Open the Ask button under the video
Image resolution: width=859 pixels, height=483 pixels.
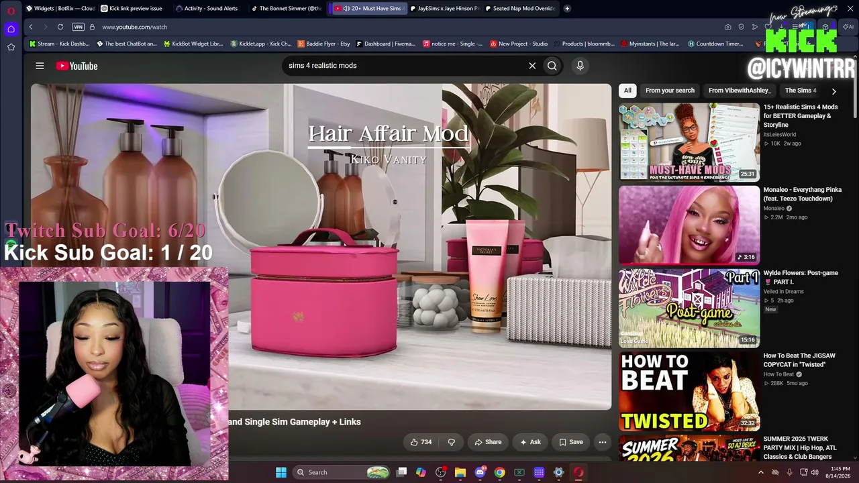(529, 442)
